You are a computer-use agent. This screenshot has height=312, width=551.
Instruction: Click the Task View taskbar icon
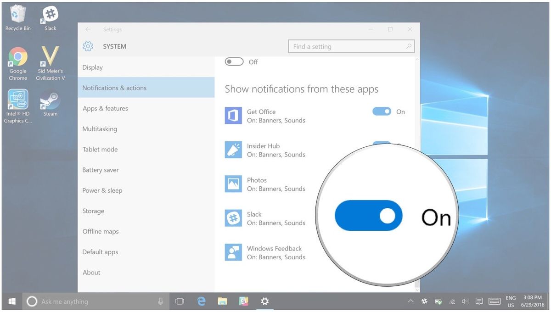(180, 301)
